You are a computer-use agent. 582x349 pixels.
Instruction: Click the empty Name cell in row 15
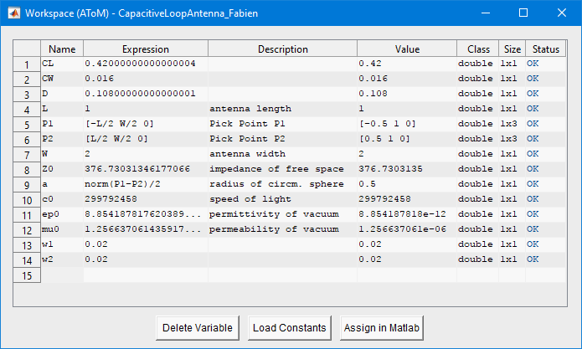pyautogui.click(x=62, y=275)
